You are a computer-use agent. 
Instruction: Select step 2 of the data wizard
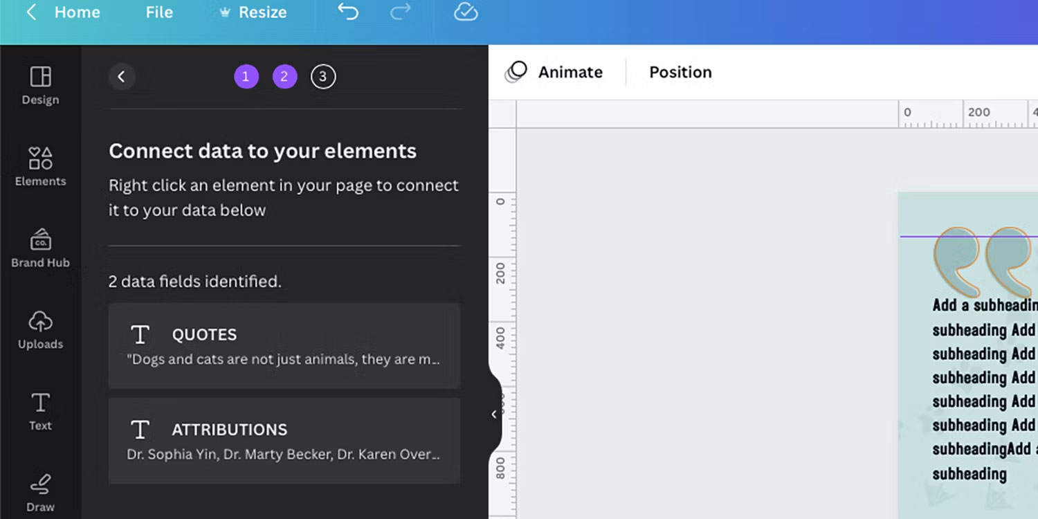[284, 76]
